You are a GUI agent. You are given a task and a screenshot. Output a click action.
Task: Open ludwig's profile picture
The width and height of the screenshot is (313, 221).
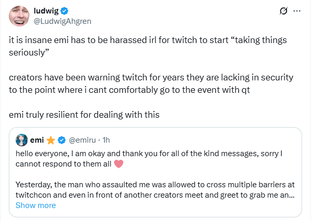pyautogui.click(x=19, y=16)
